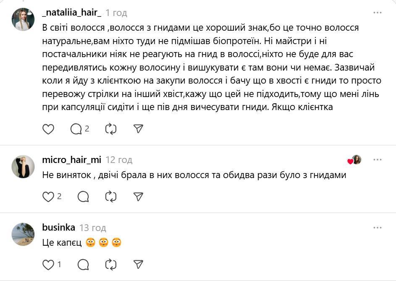This screenshot has width=396, height=281.
Task: Share the _nataliia_hair_ post
Action: click(x=139, y=129)
